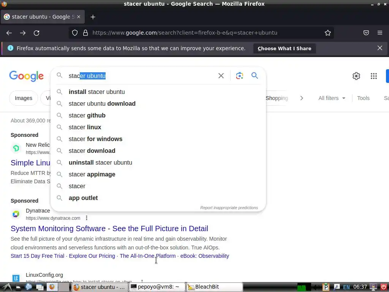Screen dimensions: 389x292
Task: Open 'Explore Our Pricing' link
Action: point(92,256)
